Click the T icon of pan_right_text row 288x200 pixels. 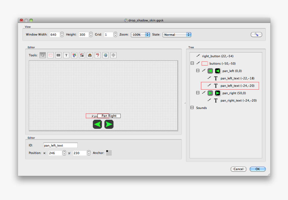[216, 101]
